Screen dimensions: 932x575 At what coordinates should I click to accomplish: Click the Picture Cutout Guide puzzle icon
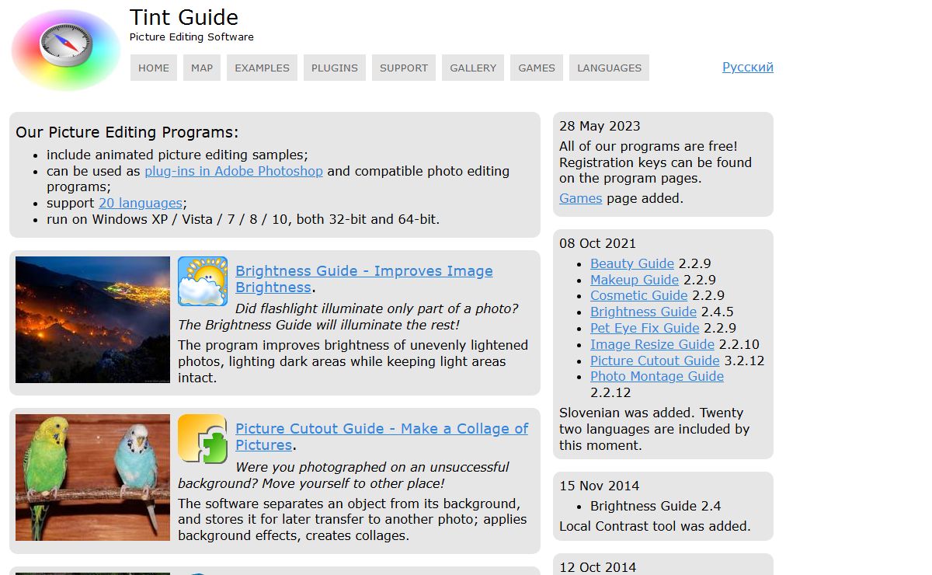[x=203, y=439]
